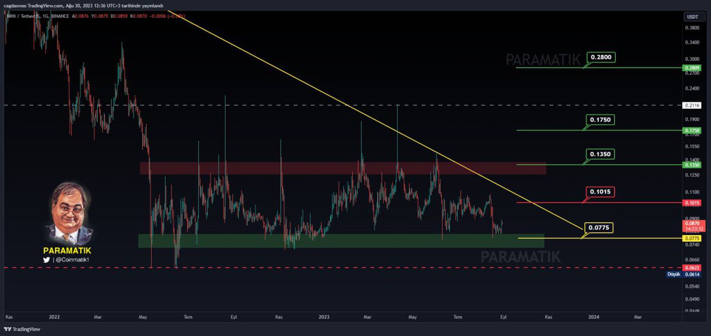711x336 pixels.
Task: Select the 0.2800 green target callout label
Action: click(x=601, y=57)
